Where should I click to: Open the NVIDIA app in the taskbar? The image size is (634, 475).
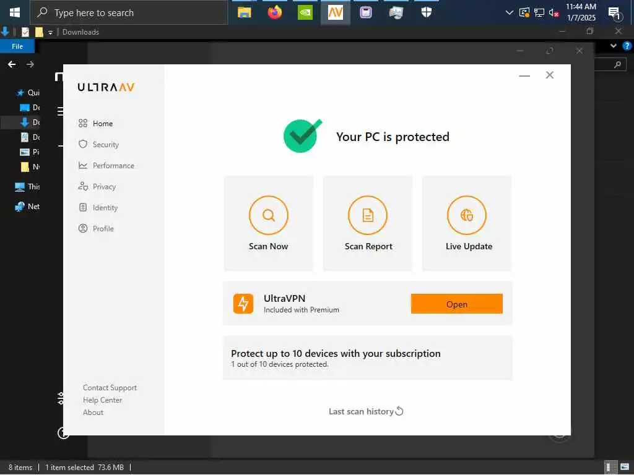pos(305,12)
